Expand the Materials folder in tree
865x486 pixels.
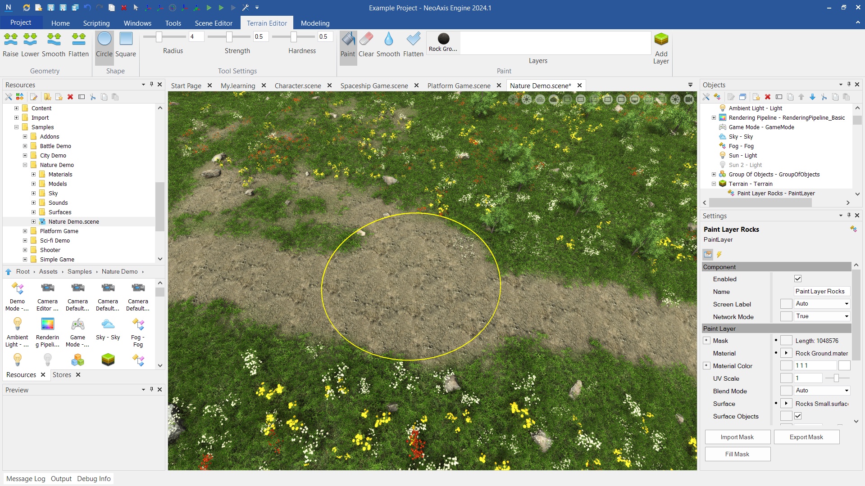click(x=33, y=175)
